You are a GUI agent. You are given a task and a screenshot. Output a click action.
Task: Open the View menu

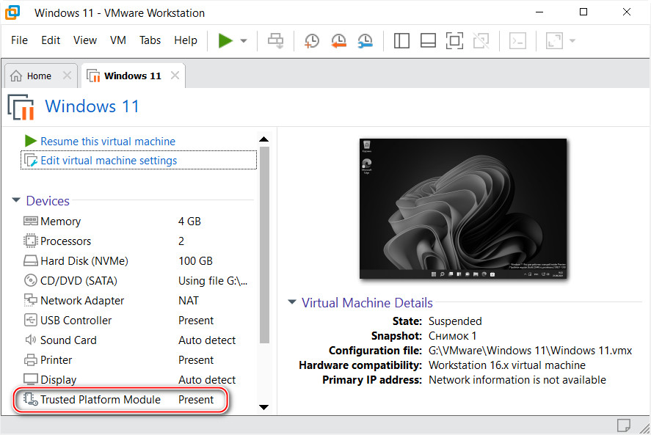click(85, 40)
